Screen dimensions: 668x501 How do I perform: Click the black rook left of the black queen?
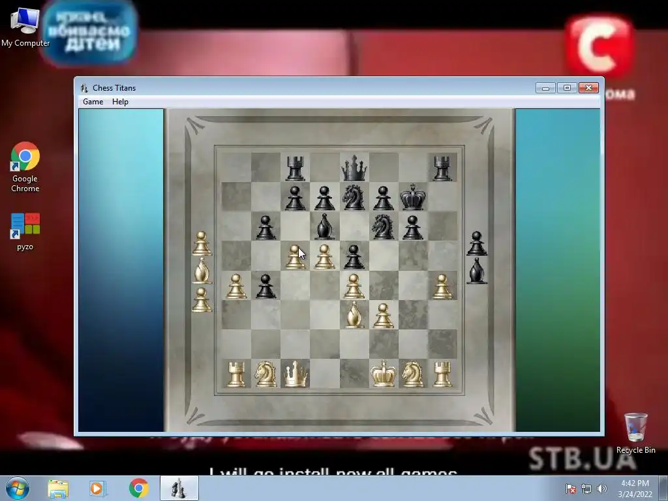coord(296,168)
